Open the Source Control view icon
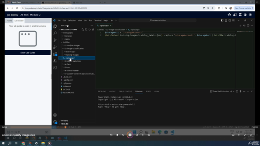Viewport: 260px width, 146px height. (55, 40)
